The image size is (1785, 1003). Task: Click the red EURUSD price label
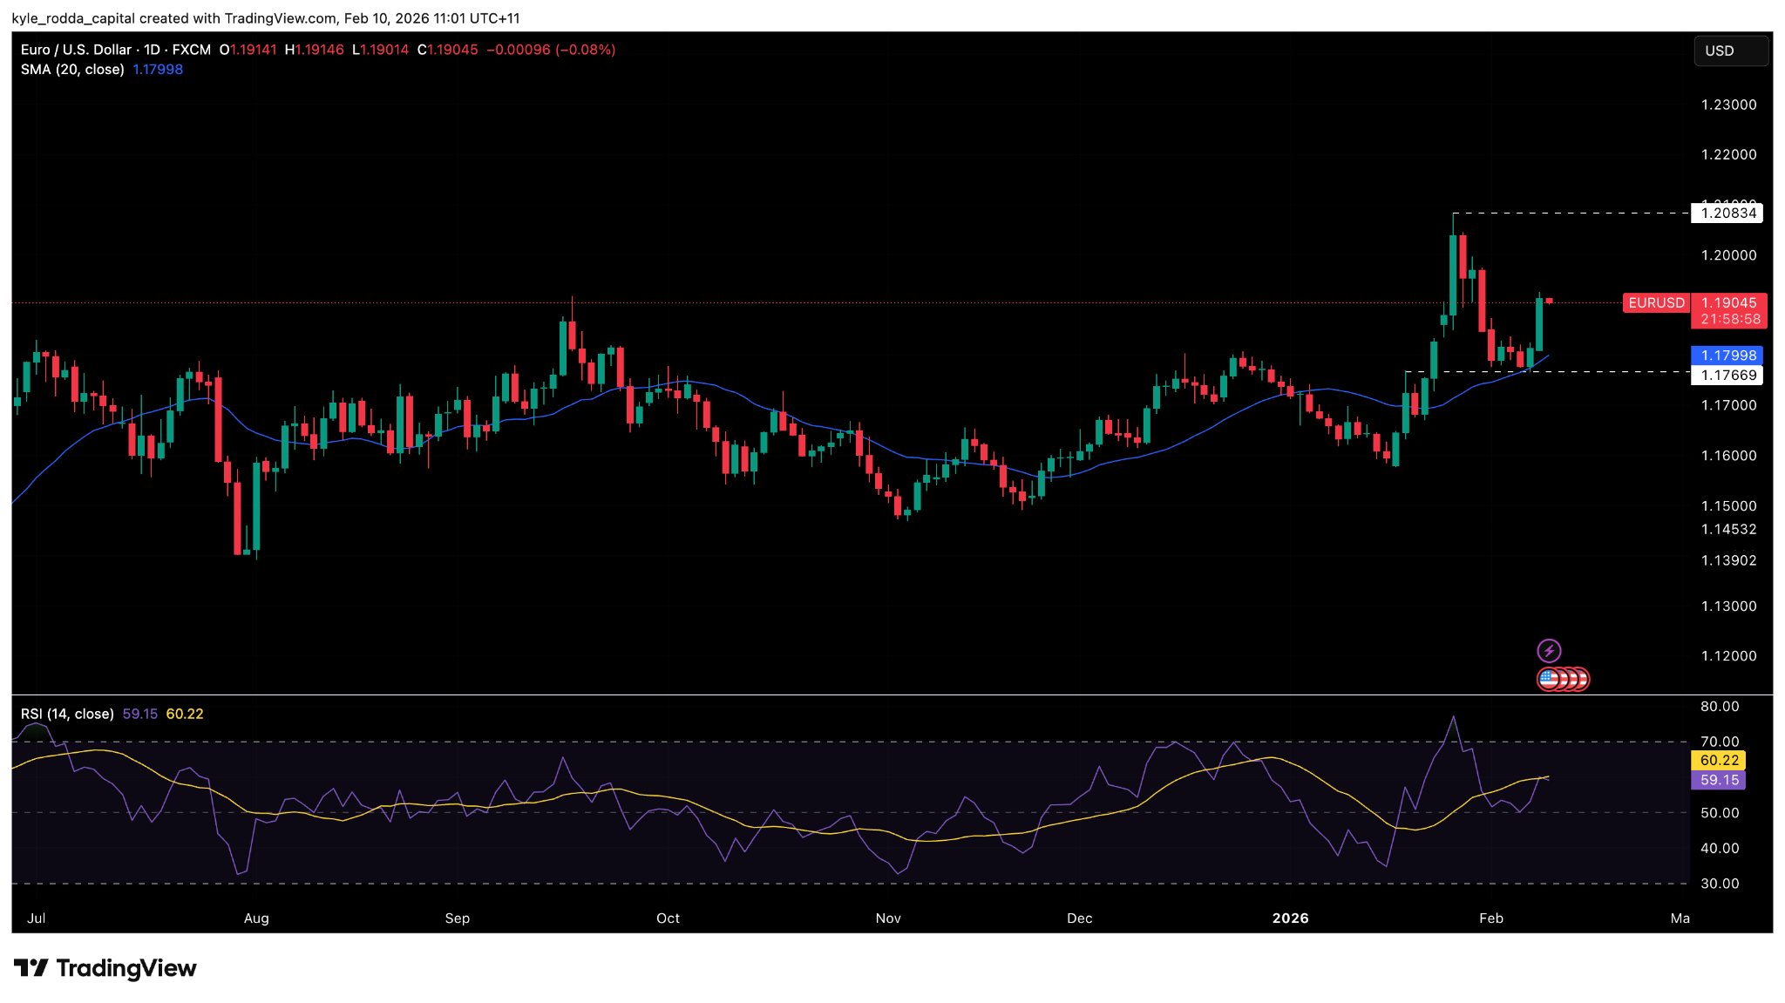click(x=1656, y=302)
